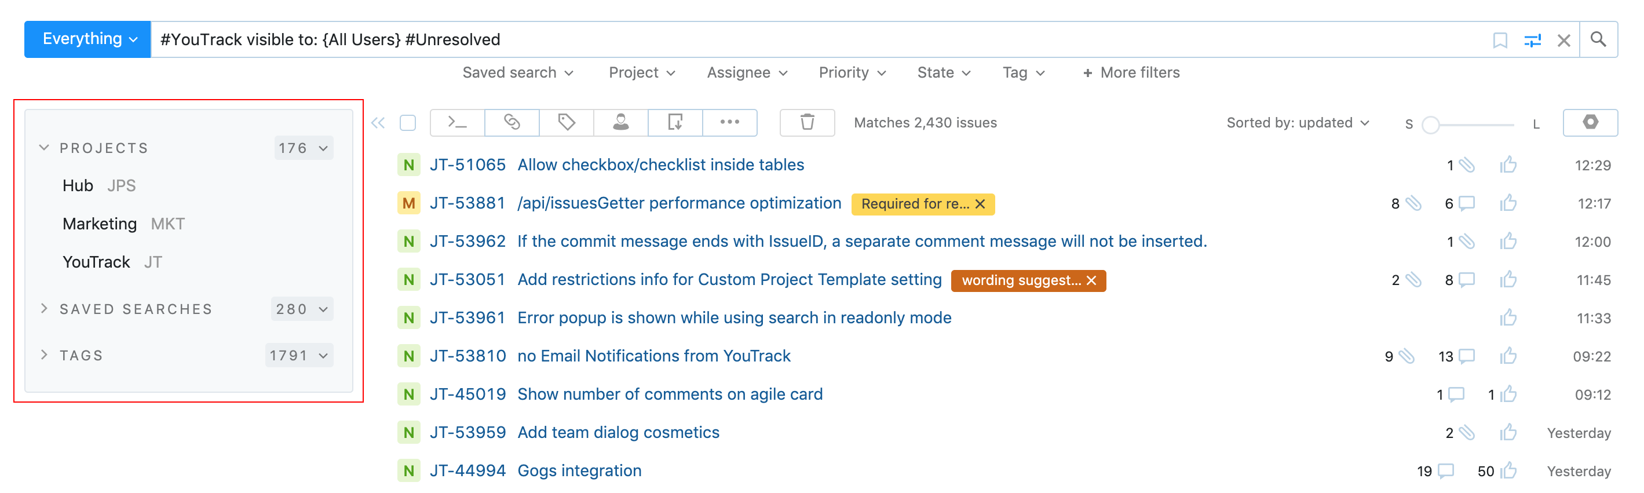Screen dimensions: 1644x493
Task: Open issue JT-51065 ID link
Action: click(468, 165)
